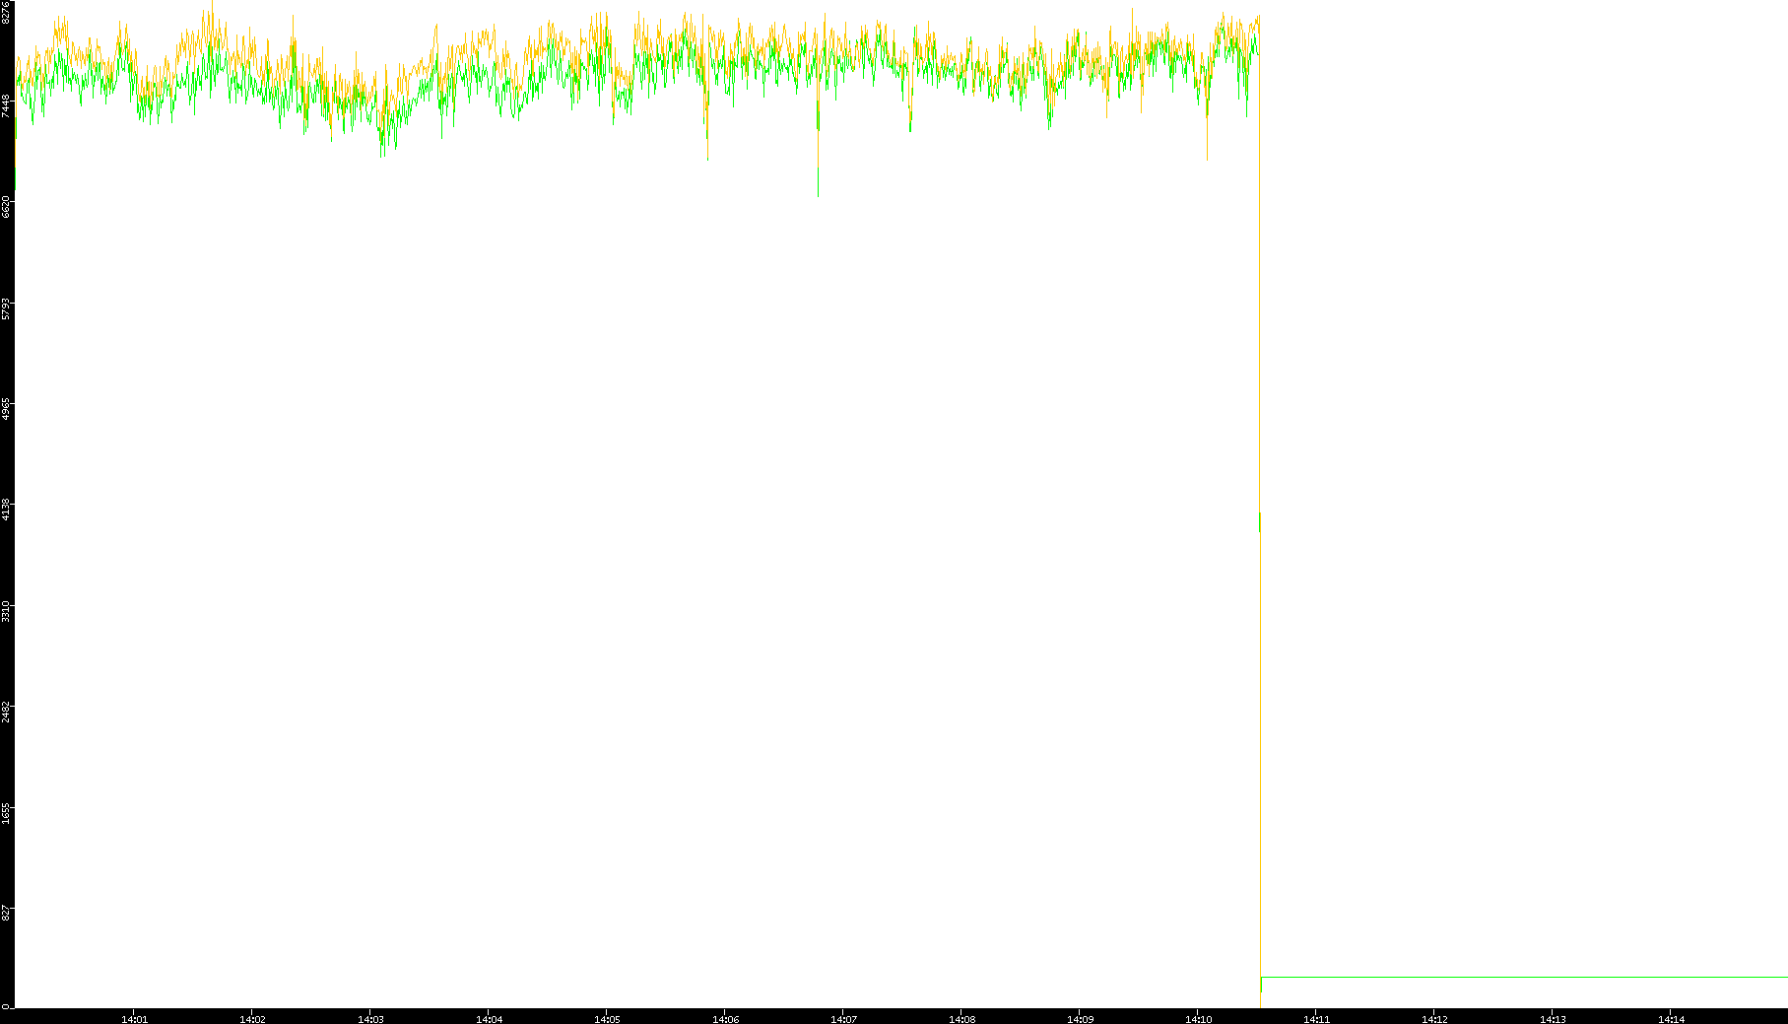This screenshot has width=1788, height=1024.
Task: Click the 14:05 time axis label
Action: (607, 1019)
